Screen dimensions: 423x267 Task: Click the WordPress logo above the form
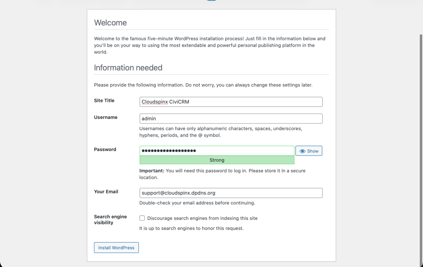(x=211, y=1)
